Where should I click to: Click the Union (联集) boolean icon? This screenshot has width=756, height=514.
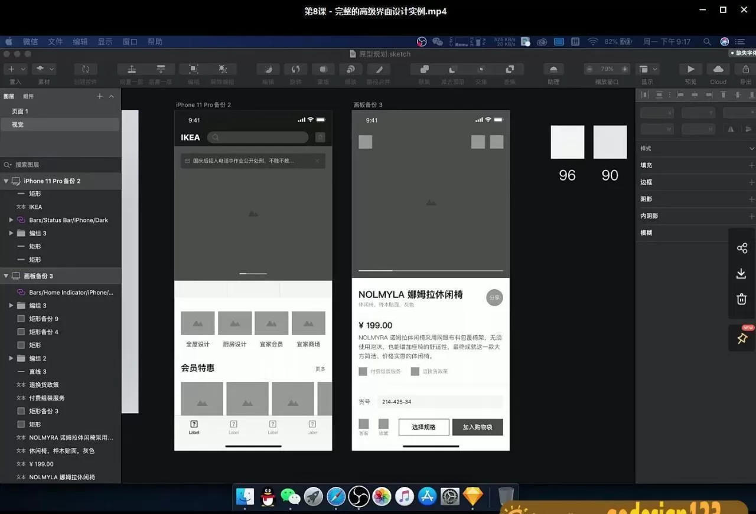tap(424, 69)
